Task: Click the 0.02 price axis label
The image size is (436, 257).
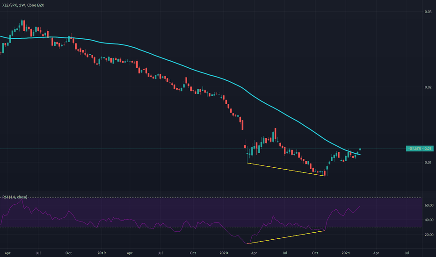Action: click(428, 87)
